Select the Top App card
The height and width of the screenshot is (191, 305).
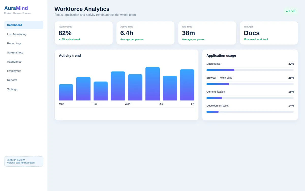(269, 33)
